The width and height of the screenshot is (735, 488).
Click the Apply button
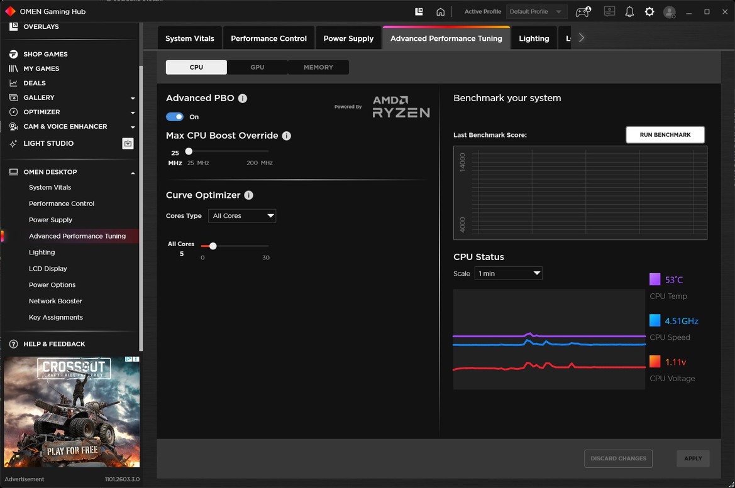click(x=693, y=458)
